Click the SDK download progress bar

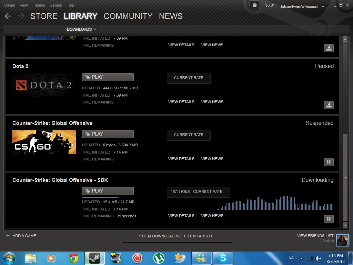click(x=108, y=197)
